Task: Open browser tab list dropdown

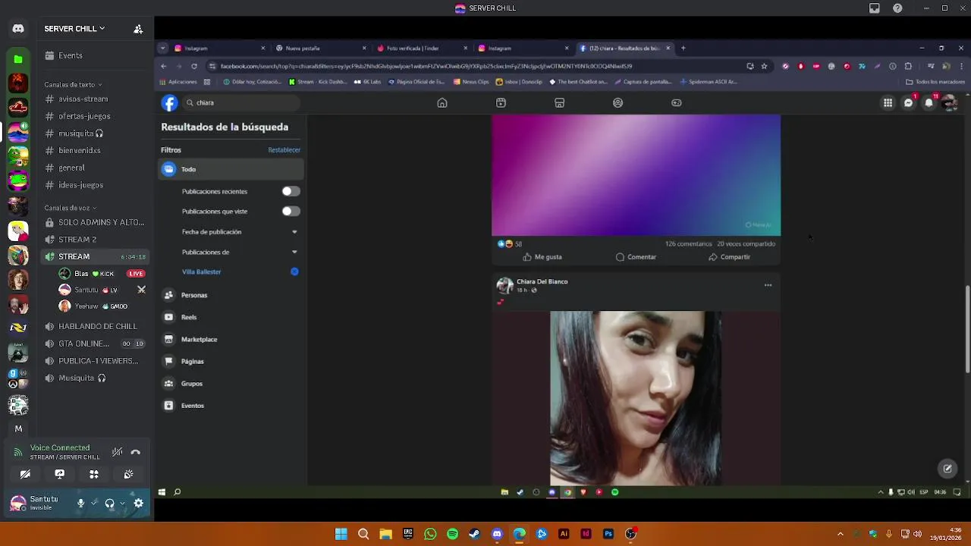Action: [162, 48]
